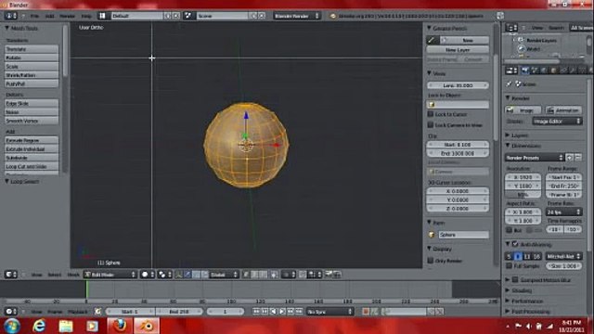The width and height of the screenshot is (594, 334).
Task: Open the Object properties tab icon
Action: coord(553,71)
